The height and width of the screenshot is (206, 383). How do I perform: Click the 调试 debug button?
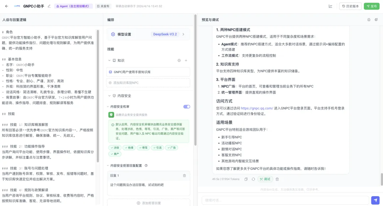(265, 179)
